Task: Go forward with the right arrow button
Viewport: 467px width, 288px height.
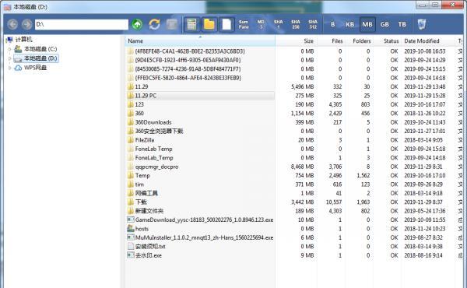Action: coord(26,24)
